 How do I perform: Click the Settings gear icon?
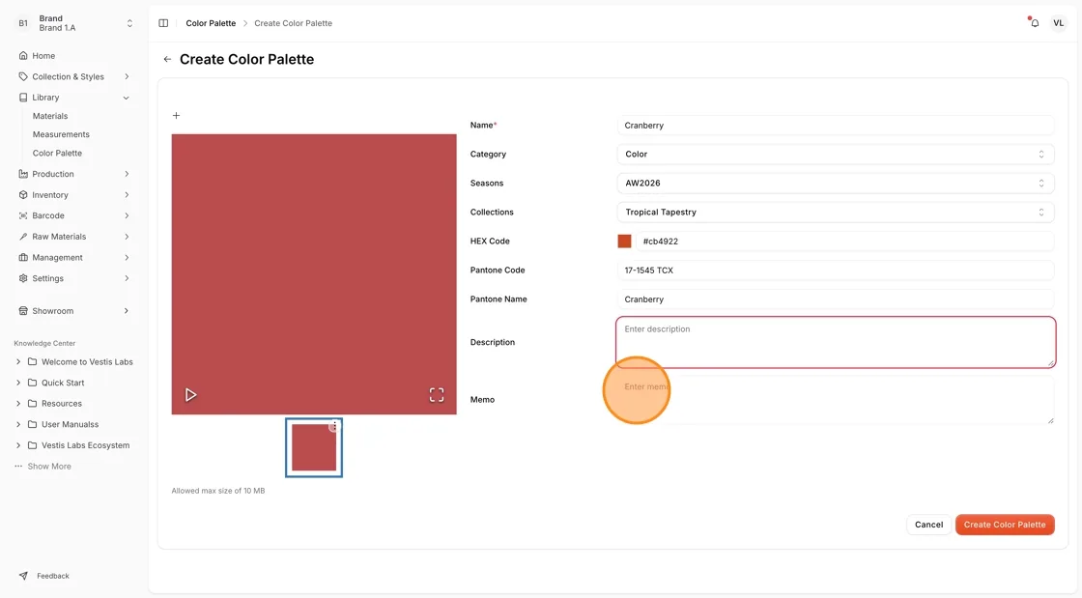point(23,278)
